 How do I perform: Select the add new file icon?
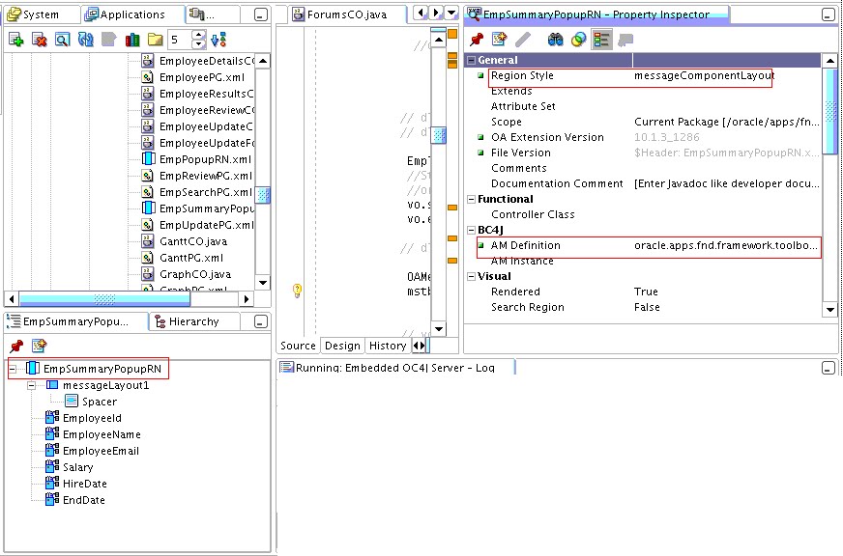15,40
